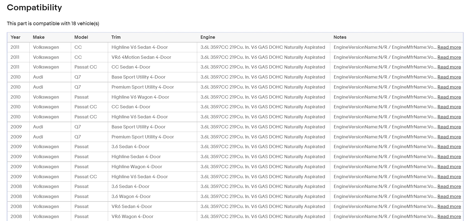Expand notes for 2010 Passat CC Highline V6 Sedan

[449, 117]
